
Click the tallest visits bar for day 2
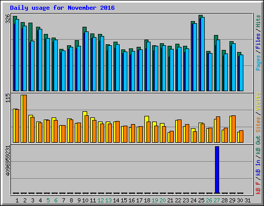click(22, 118)
